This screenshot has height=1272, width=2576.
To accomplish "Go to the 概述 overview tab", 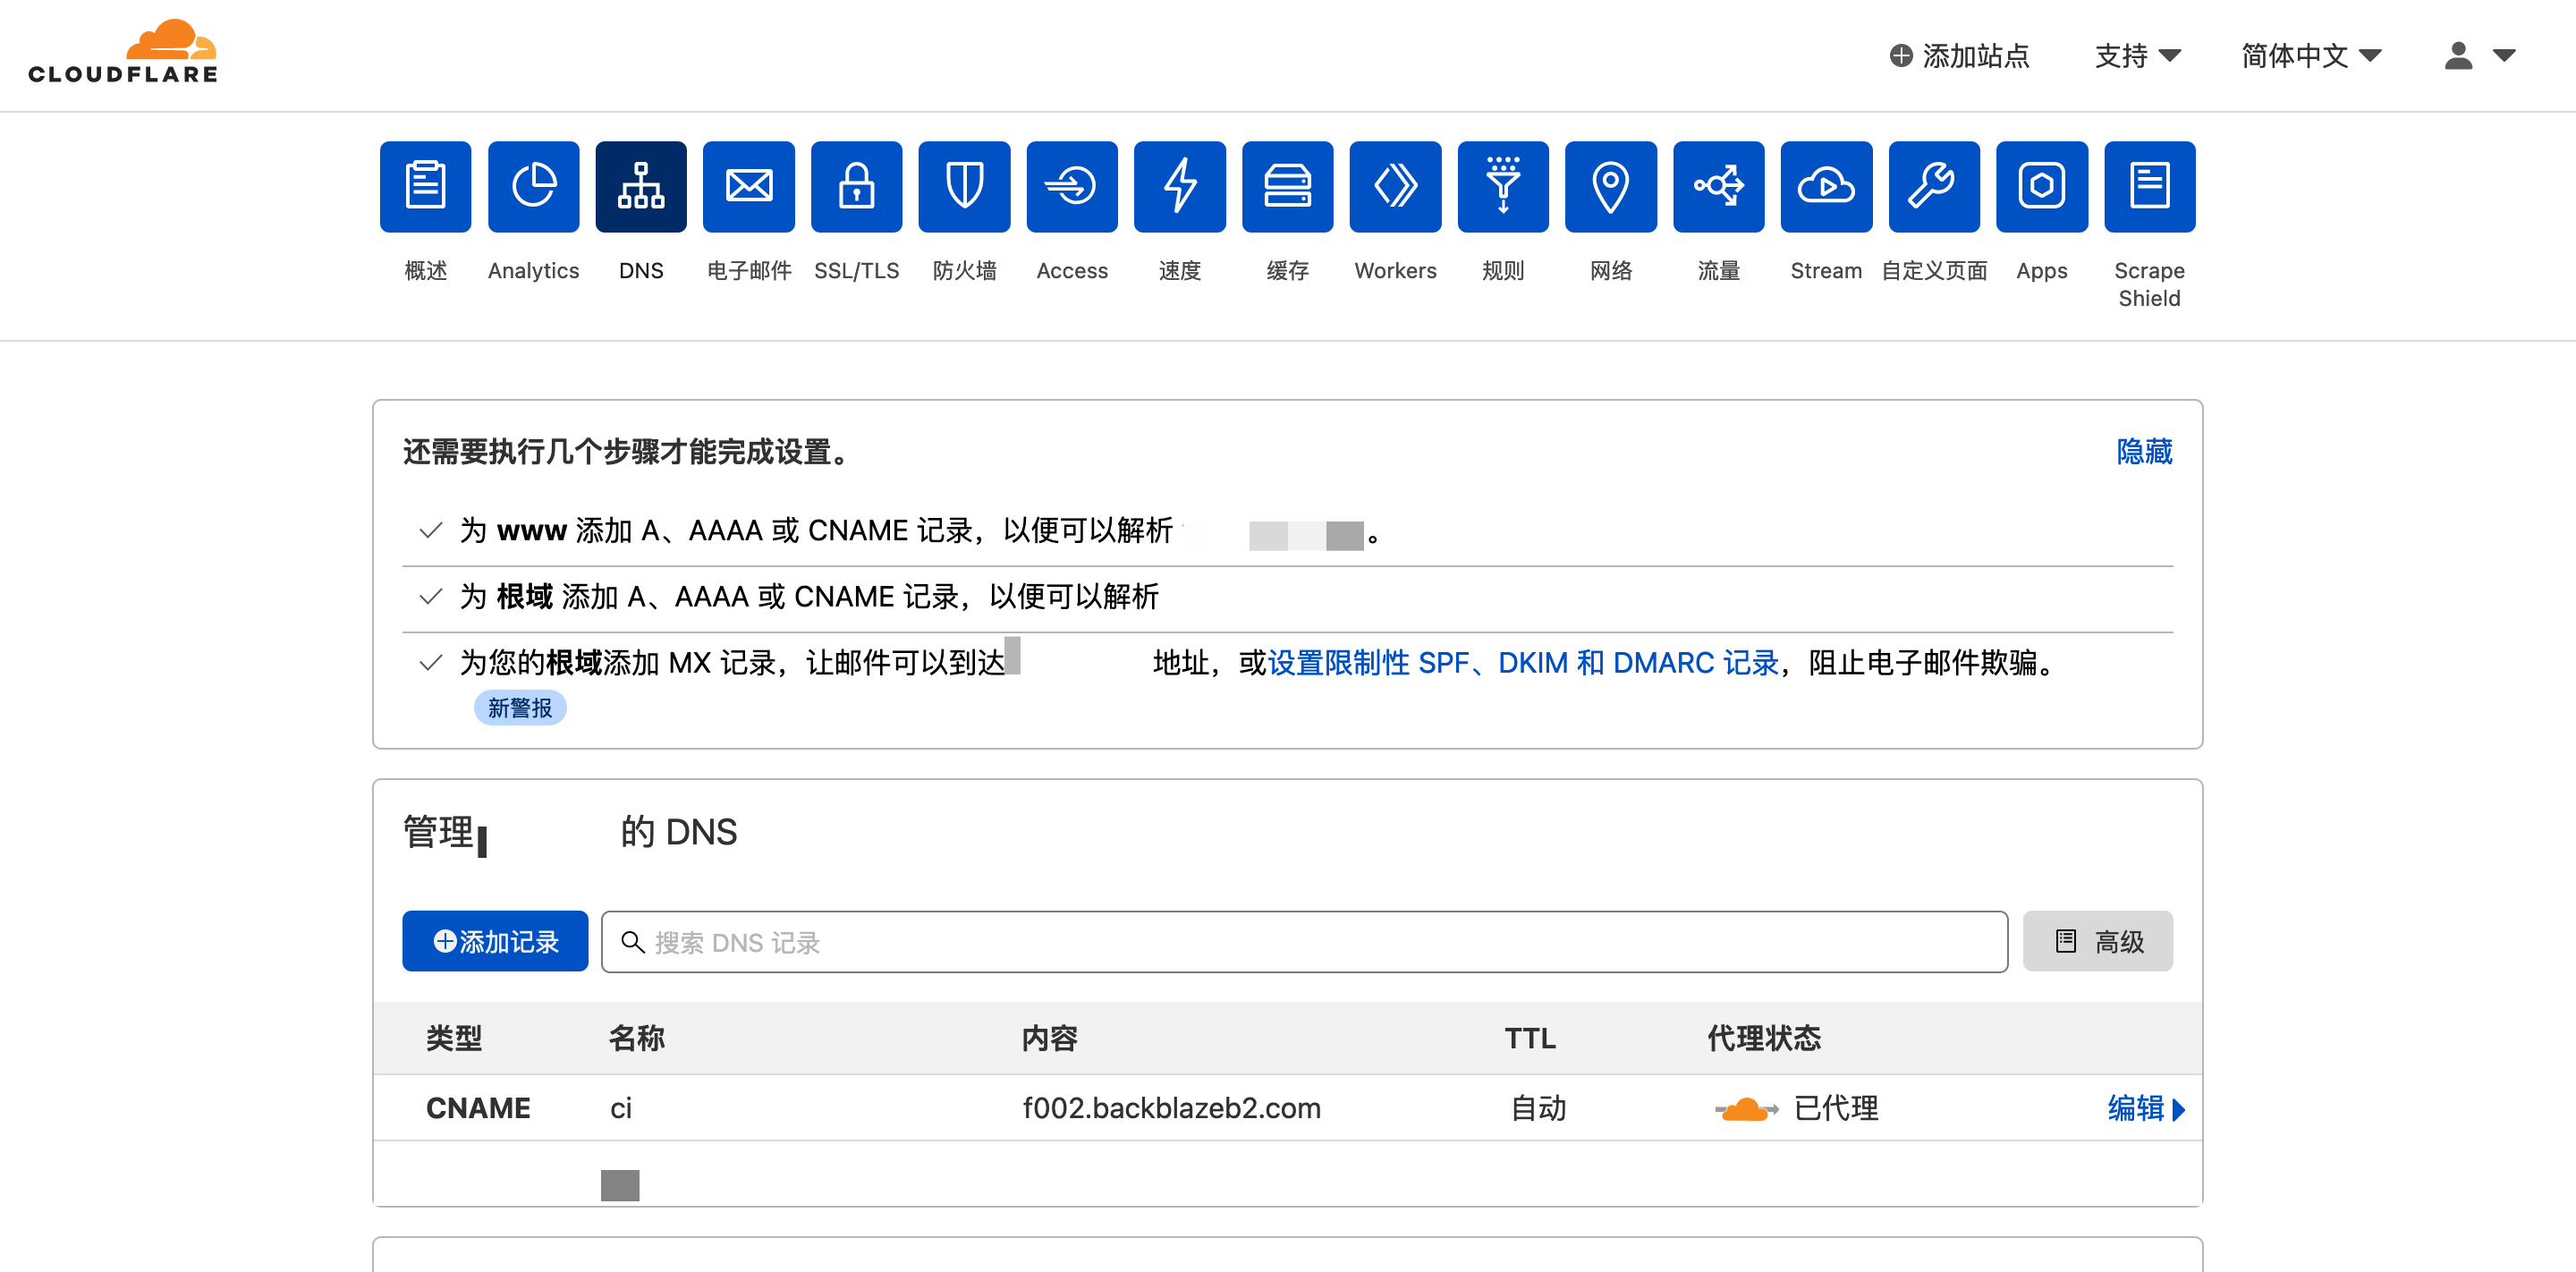I will coord(425,187).
